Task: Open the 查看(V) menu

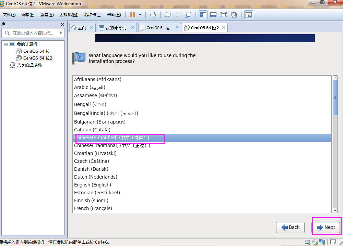Action: [x=47, y=15]
